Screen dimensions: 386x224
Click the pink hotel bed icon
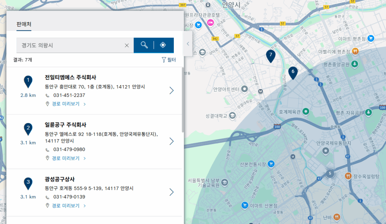point(210,23)
